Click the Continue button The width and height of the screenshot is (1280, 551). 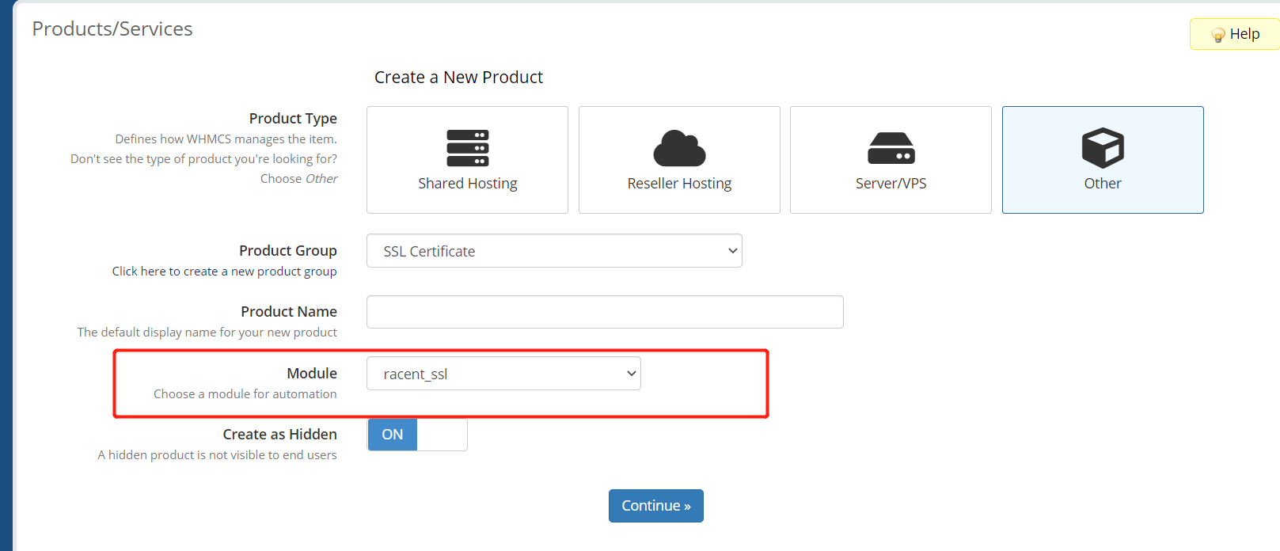pyautogui.click(x=656, y=506)
